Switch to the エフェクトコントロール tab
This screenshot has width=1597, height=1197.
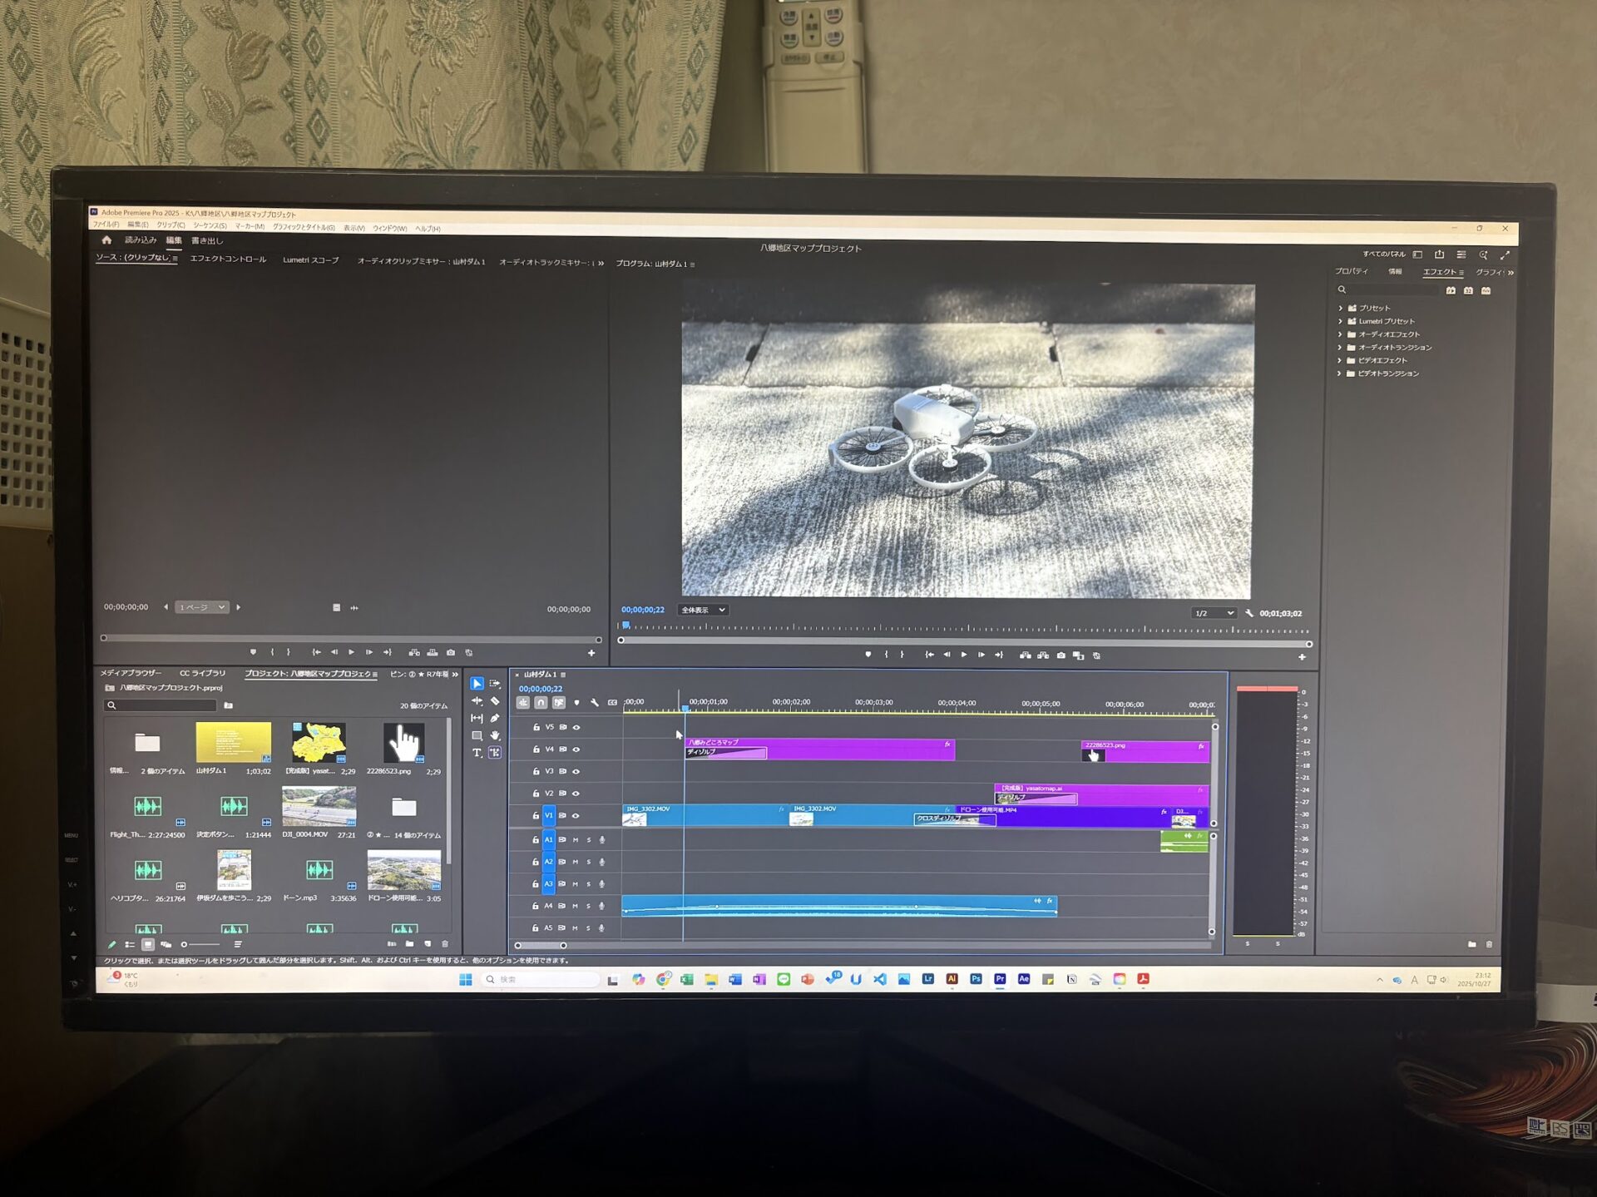click(228, 260)
